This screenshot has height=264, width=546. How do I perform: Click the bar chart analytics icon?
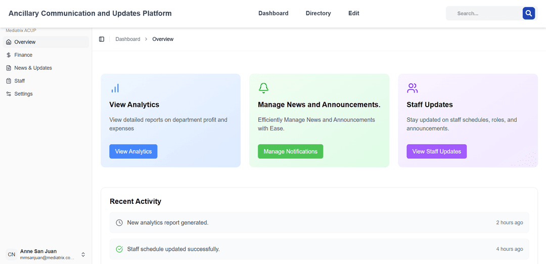(115, 89)
